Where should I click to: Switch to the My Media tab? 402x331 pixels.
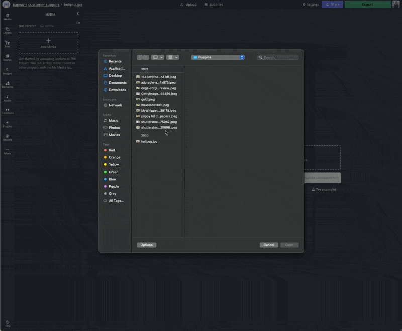click(x=47, y=26)
